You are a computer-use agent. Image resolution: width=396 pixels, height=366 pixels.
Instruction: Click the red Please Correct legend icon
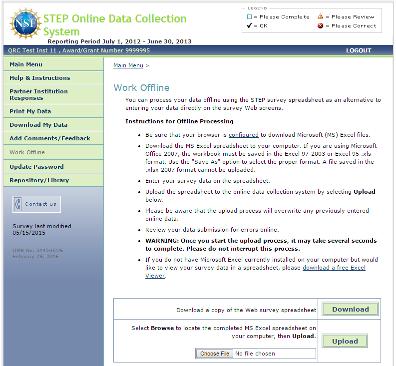pyautogui.click(x=320, y=25)
